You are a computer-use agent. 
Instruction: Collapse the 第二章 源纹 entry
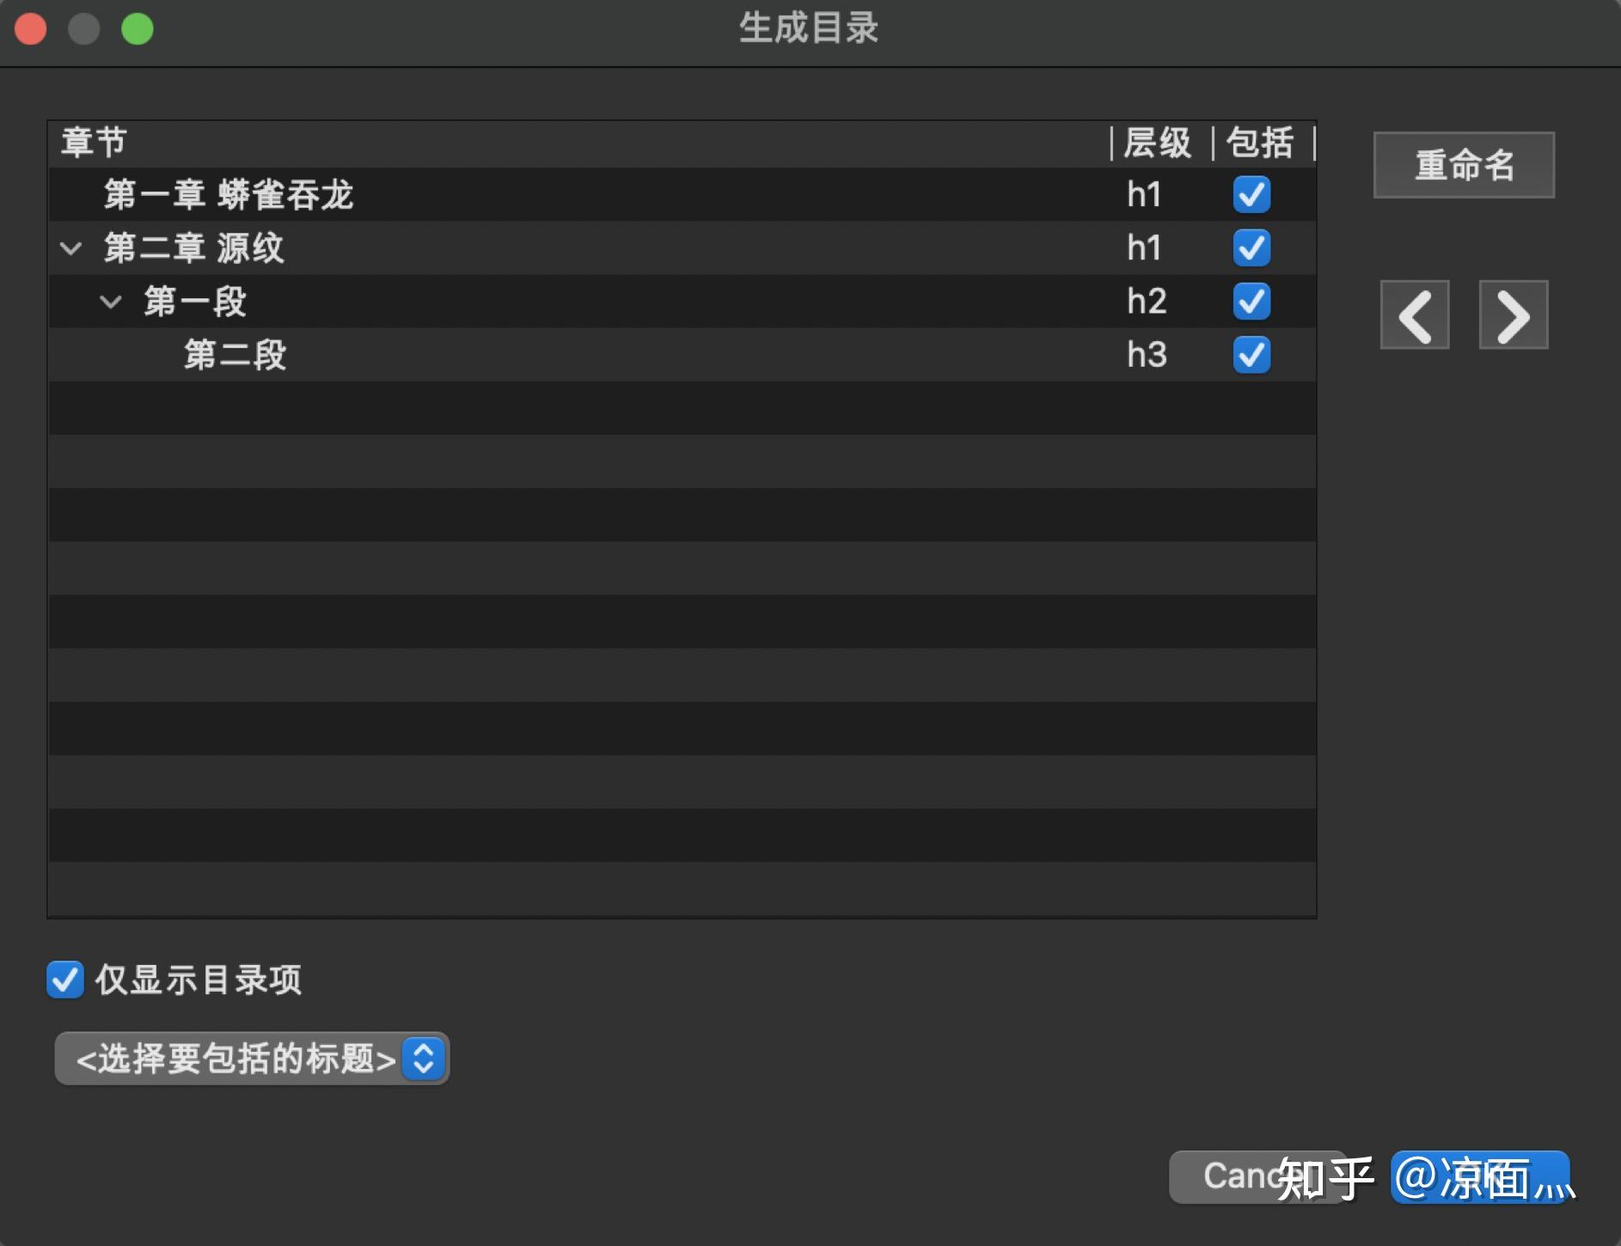point(70,247)
